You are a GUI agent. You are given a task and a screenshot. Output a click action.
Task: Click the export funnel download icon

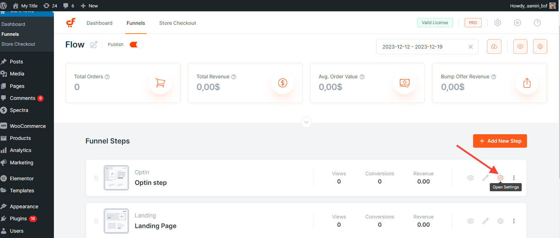(x=494, y=47)
